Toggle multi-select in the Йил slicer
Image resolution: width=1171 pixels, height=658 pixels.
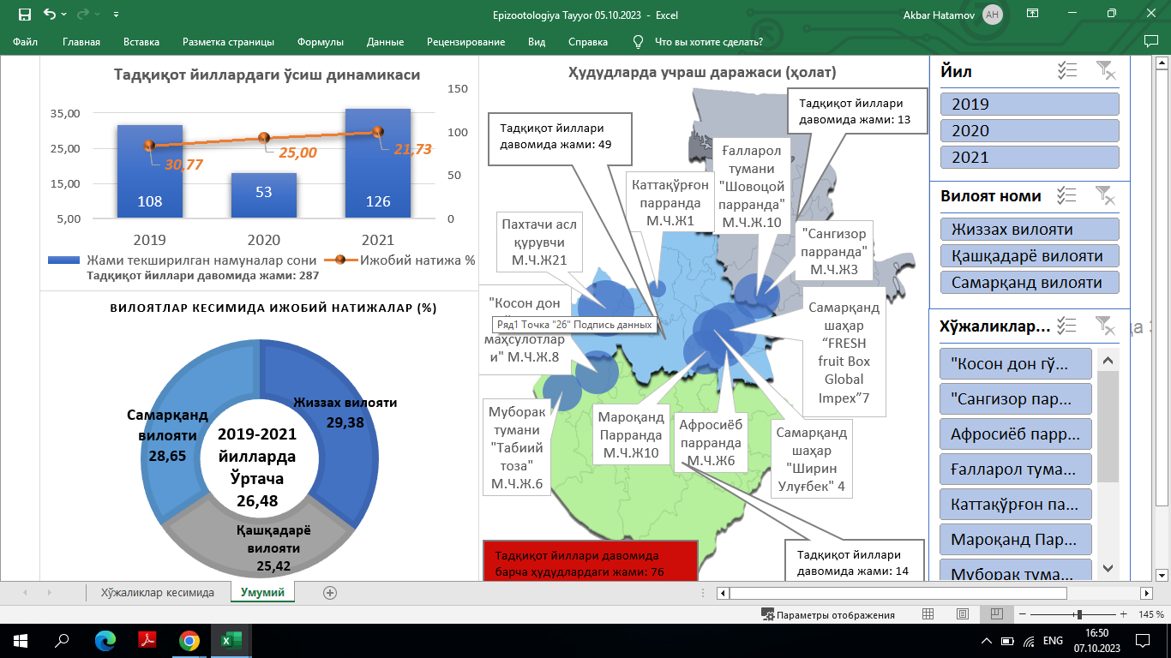(1066, 71)
